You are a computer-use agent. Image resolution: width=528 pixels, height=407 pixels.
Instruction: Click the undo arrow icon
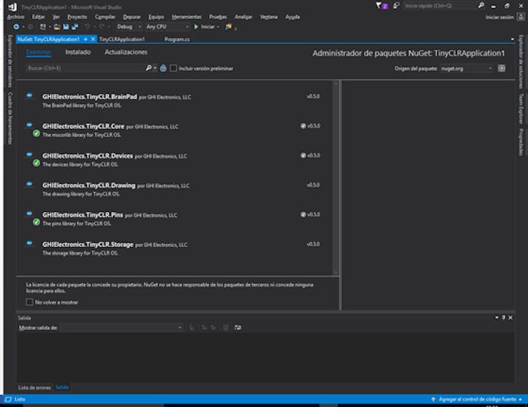tap(87, 26)
